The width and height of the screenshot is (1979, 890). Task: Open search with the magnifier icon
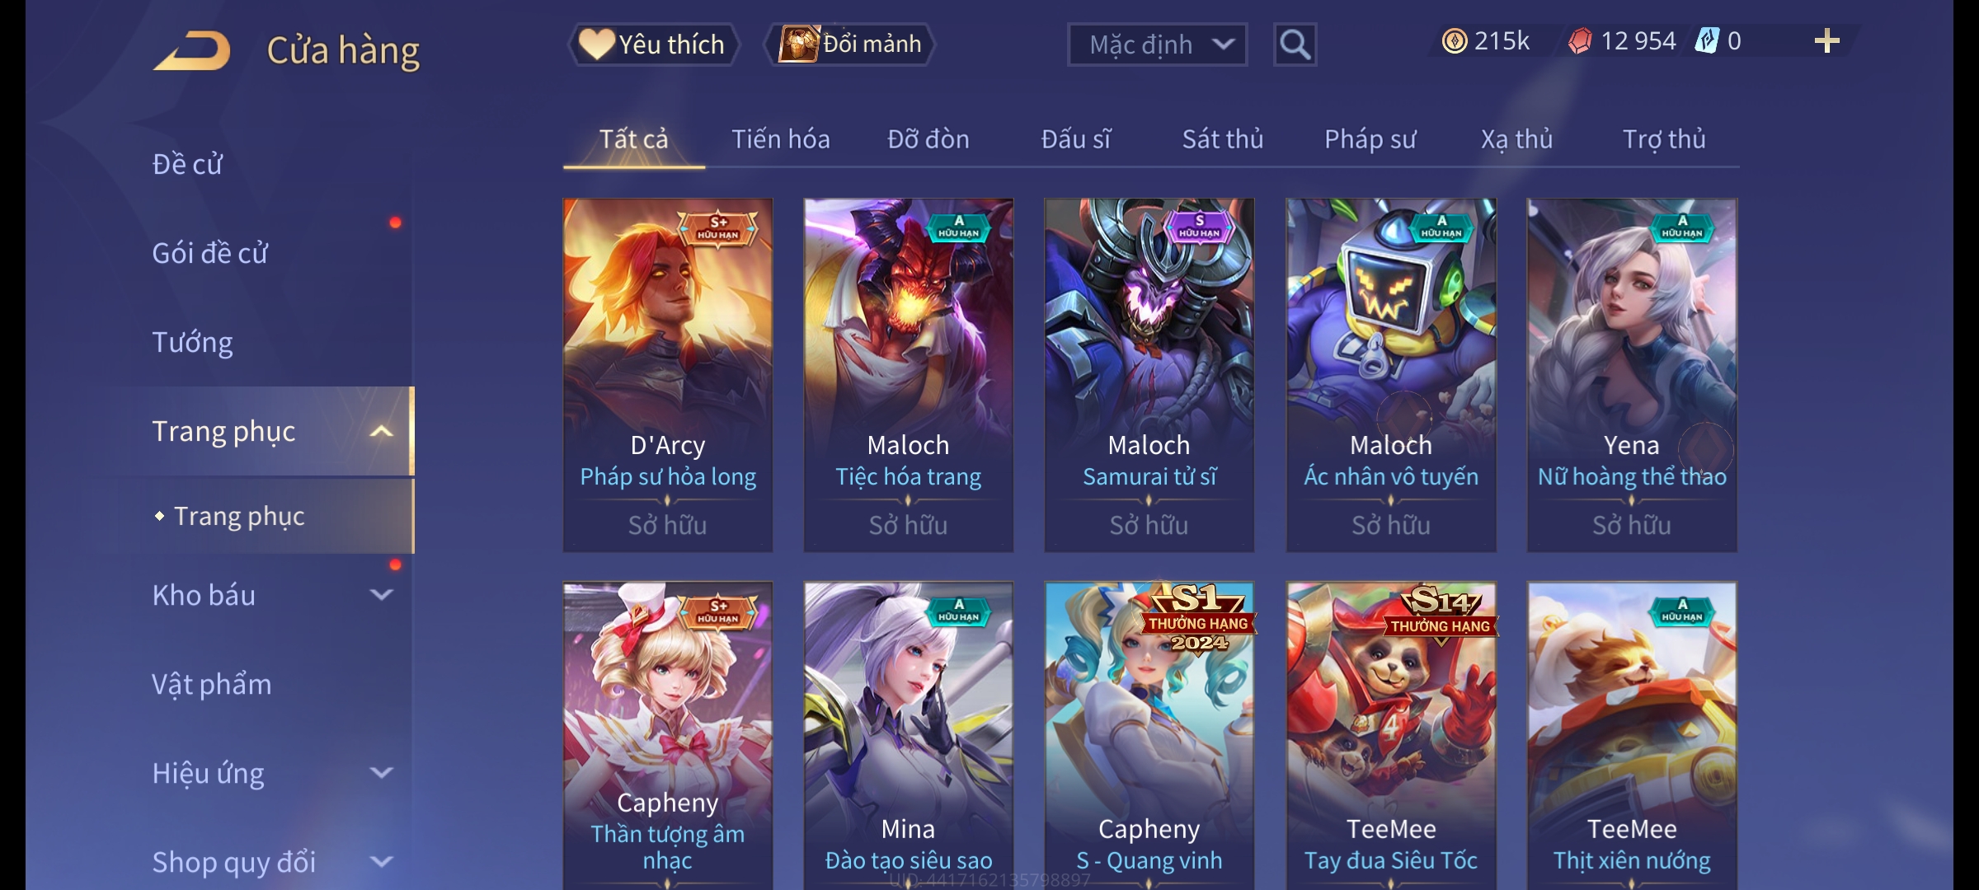[x=1295, y=44]
